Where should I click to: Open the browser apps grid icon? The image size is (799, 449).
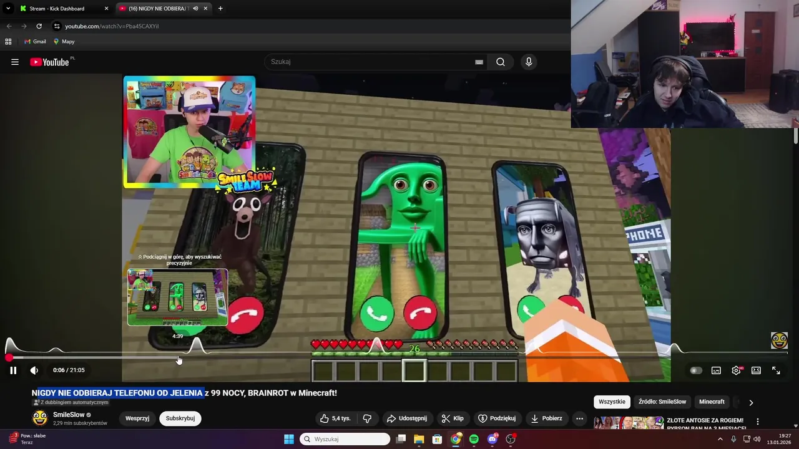[8, 42]
